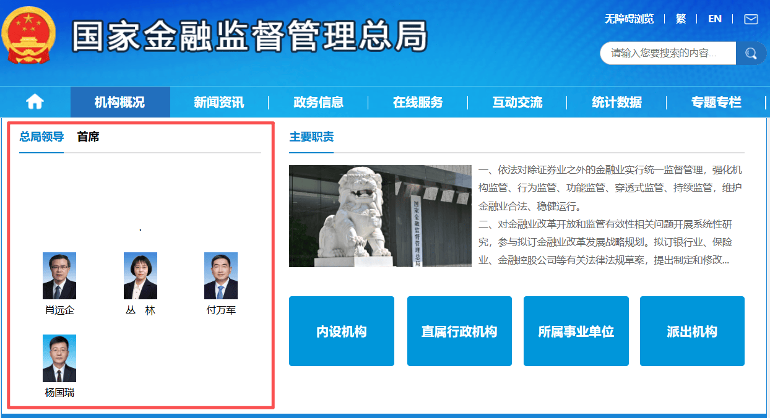Click the name 付万军

[x=221, y=310]
